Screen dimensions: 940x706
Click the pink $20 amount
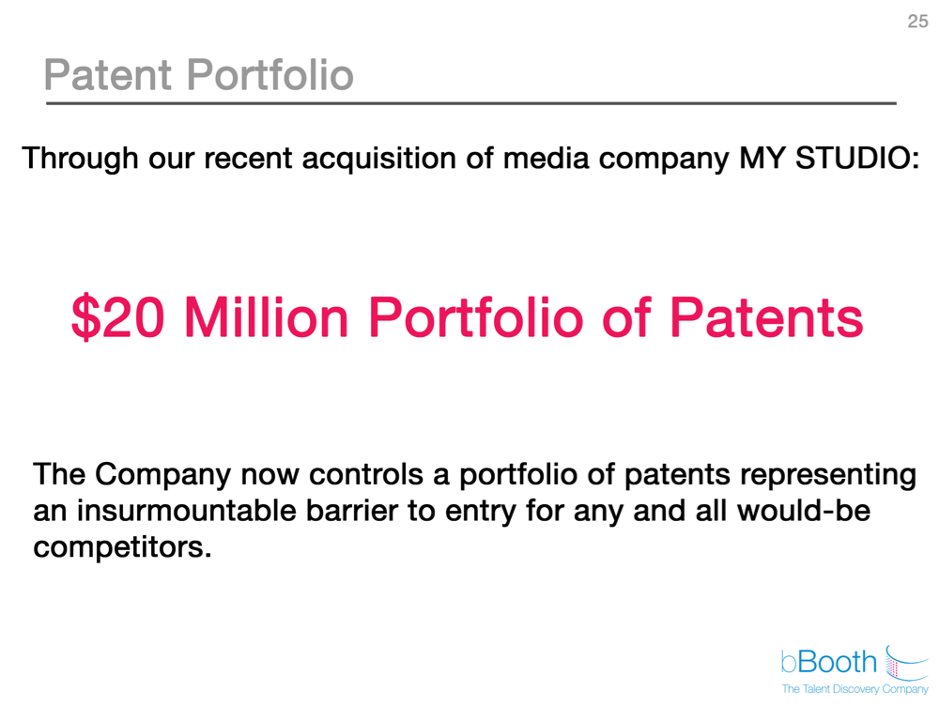pyautogui.click(x=118, y=317)
